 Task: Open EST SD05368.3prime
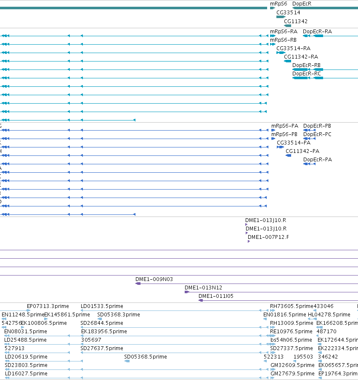click(x=118, y=315)
